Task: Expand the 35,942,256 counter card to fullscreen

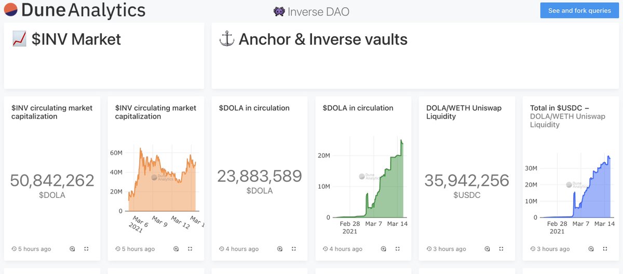Action: pyautogui.click(x=502, y=249)
